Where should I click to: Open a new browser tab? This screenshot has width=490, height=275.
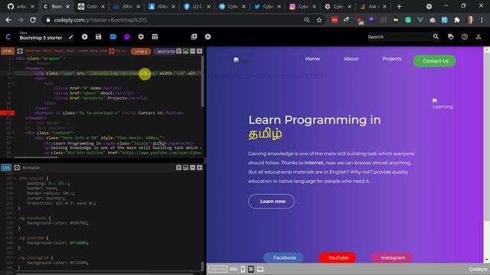click(x=399, y=7)
